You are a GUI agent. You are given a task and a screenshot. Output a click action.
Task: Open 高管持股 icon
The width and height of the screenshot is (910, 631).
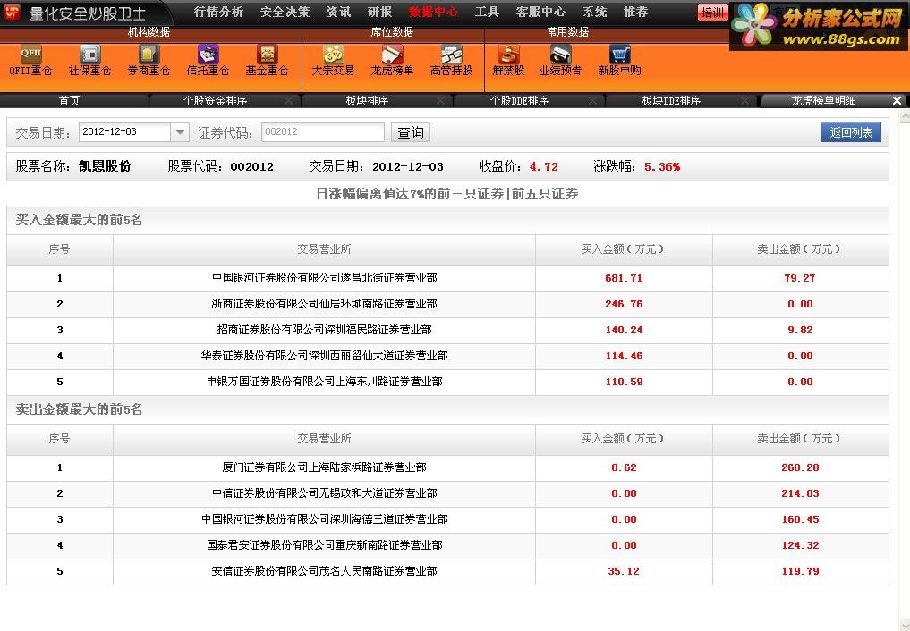pyautogui.click(x=451, y=60)
